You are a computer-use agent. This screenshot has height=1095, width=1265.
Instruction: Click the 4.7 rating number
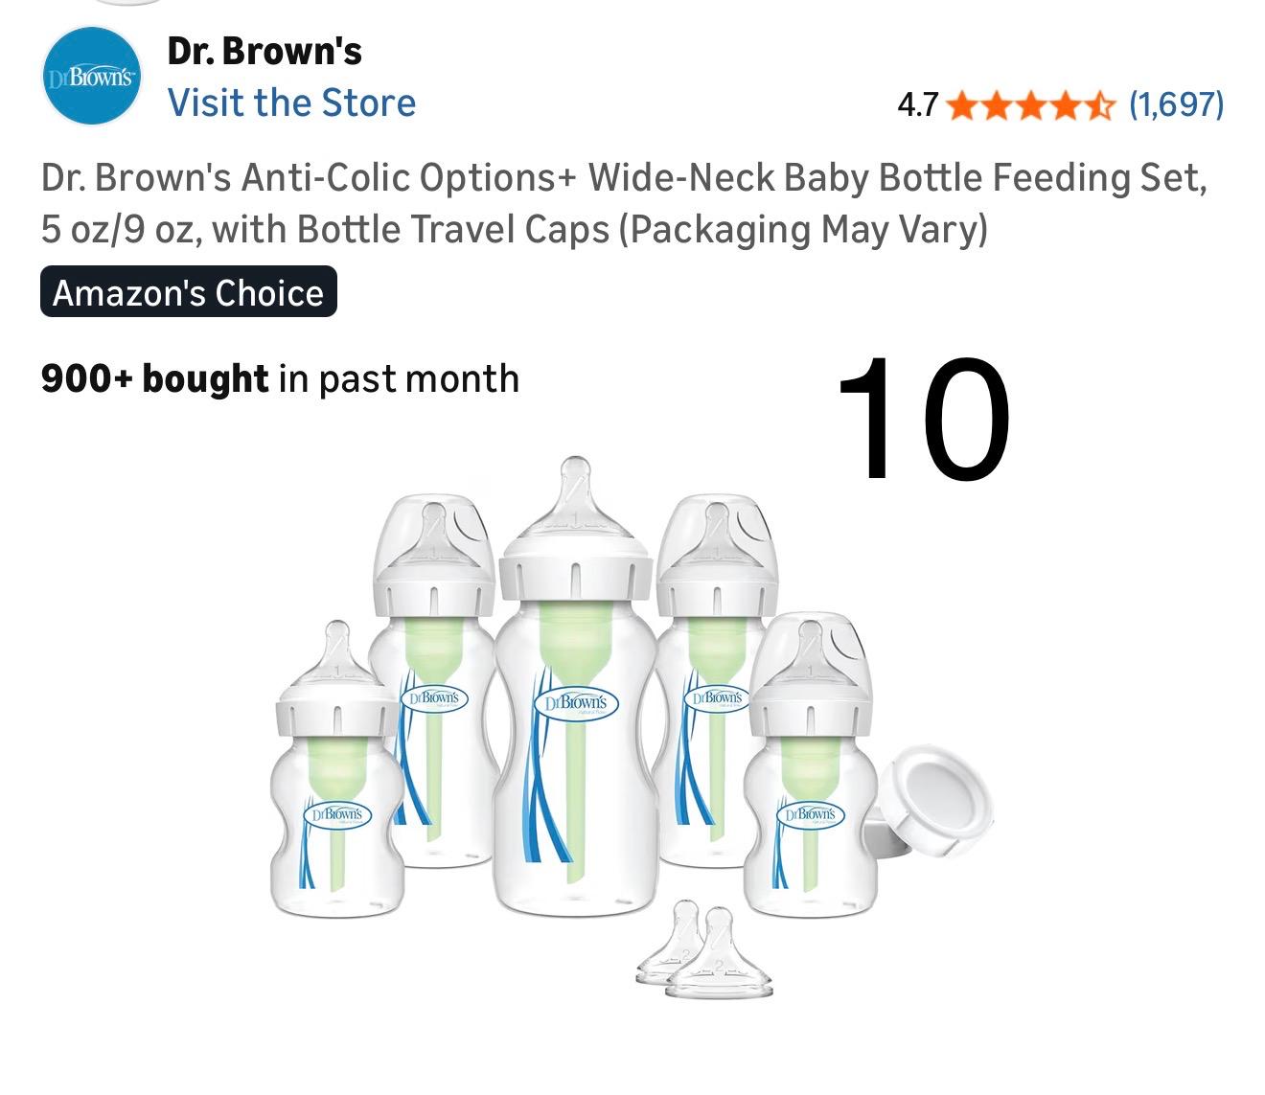(x=917, y=104)
